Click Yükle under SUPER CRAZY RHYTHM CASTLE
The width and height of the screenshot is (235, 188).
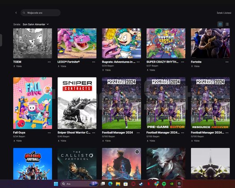click(151, 70)
